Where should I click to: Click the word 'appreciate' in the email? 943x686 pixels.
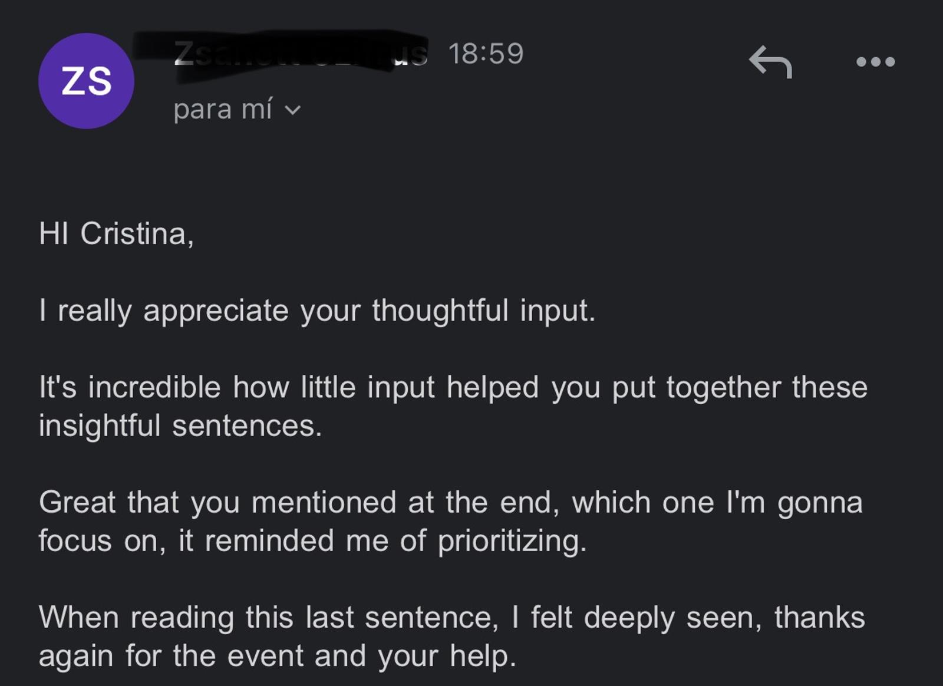[x=216, y=312]
